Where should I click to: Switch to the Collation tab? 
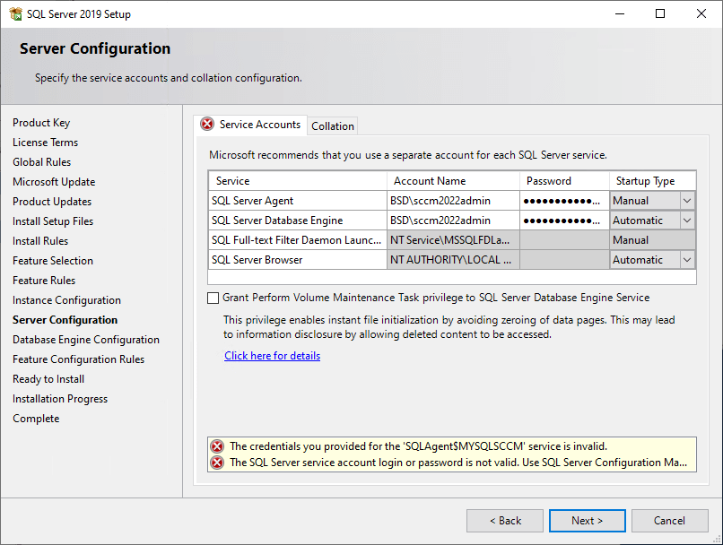click(x=333, y=126)
